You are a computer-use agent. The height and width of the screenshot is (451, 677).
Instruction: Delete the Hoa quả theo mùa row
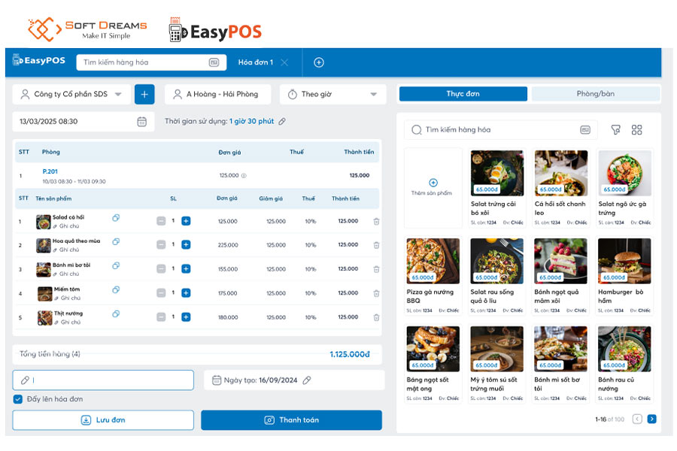pos(377,245)
